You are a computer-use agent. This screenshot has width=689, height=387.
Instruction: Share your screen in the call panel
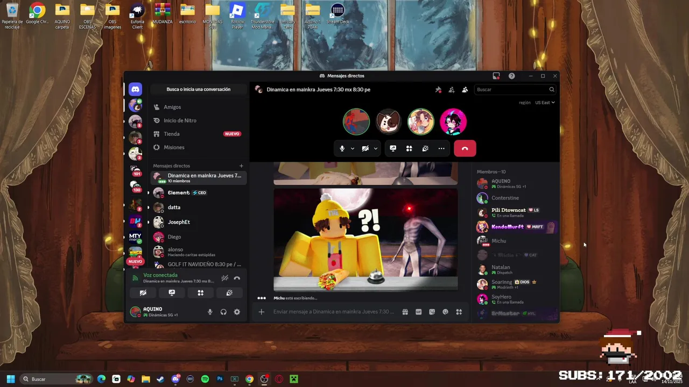tap(393, 148)
